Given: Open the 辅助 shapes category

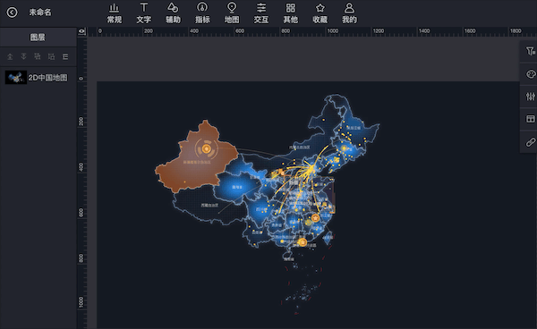Looking at the screenshot, I should 173,13.
